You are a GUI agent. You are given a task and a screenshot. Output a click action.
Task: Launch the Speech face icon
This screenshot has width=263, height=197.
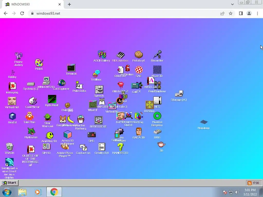coord(99,90)
